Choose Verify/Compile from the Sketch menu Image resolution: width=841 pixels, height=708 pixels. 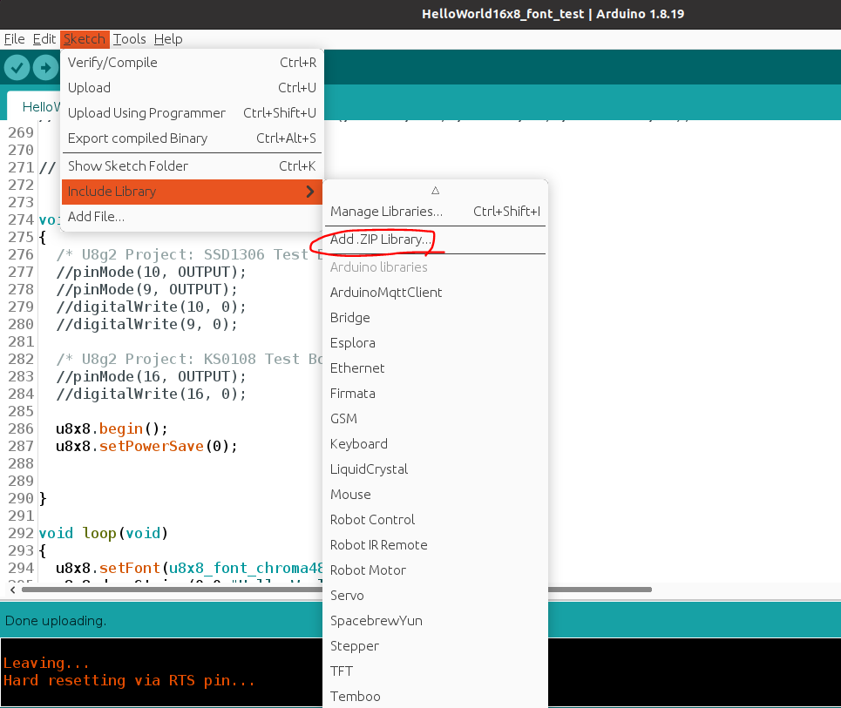point(192,63)
